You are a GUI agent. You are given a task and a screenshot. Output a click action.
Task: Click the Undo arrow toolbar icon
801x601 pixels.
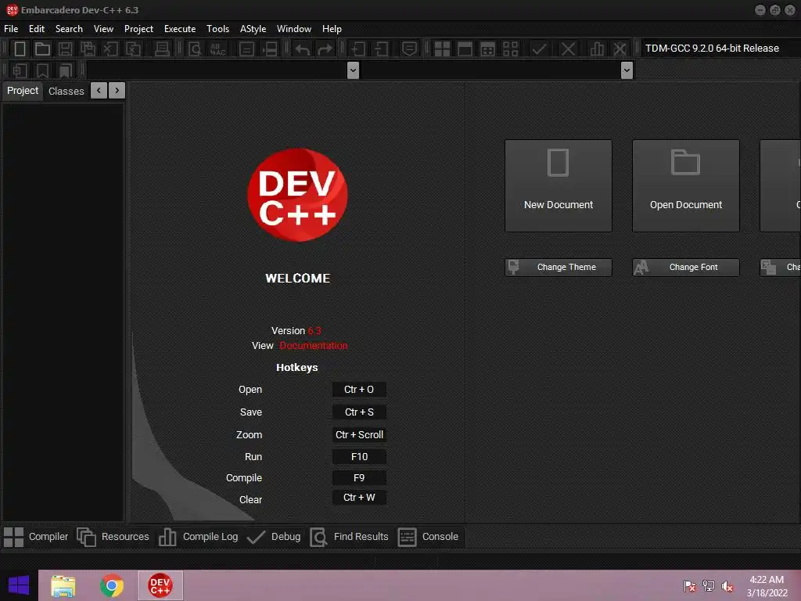click(x=303, y=49)
